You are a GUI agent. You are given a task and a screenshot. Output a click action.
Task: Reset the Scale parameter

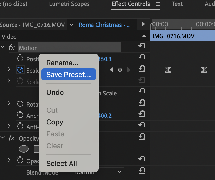[x=142, y=69]
